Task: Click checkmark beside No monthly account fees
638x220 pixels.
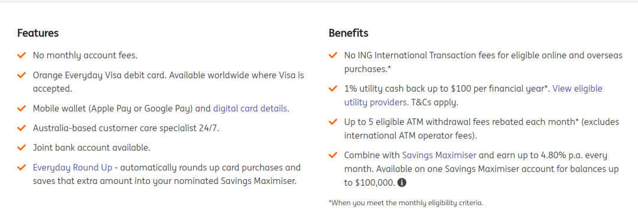Action: pos(22,55)
